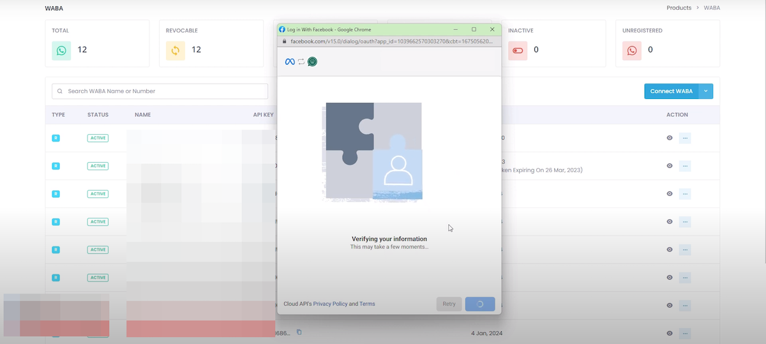Viewport: 766px width, 344px height.
Task: Close the Log in With Facebook popup
Action: pyautogui.click(x=492, y=29)
